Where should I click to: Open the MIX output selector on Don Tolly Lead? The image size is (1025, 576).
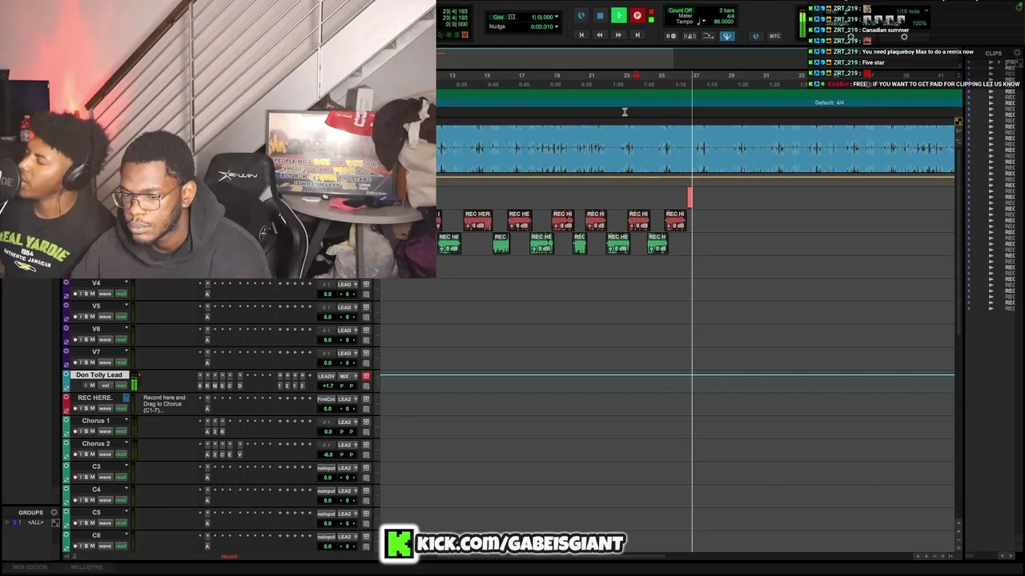click(345, 376)
